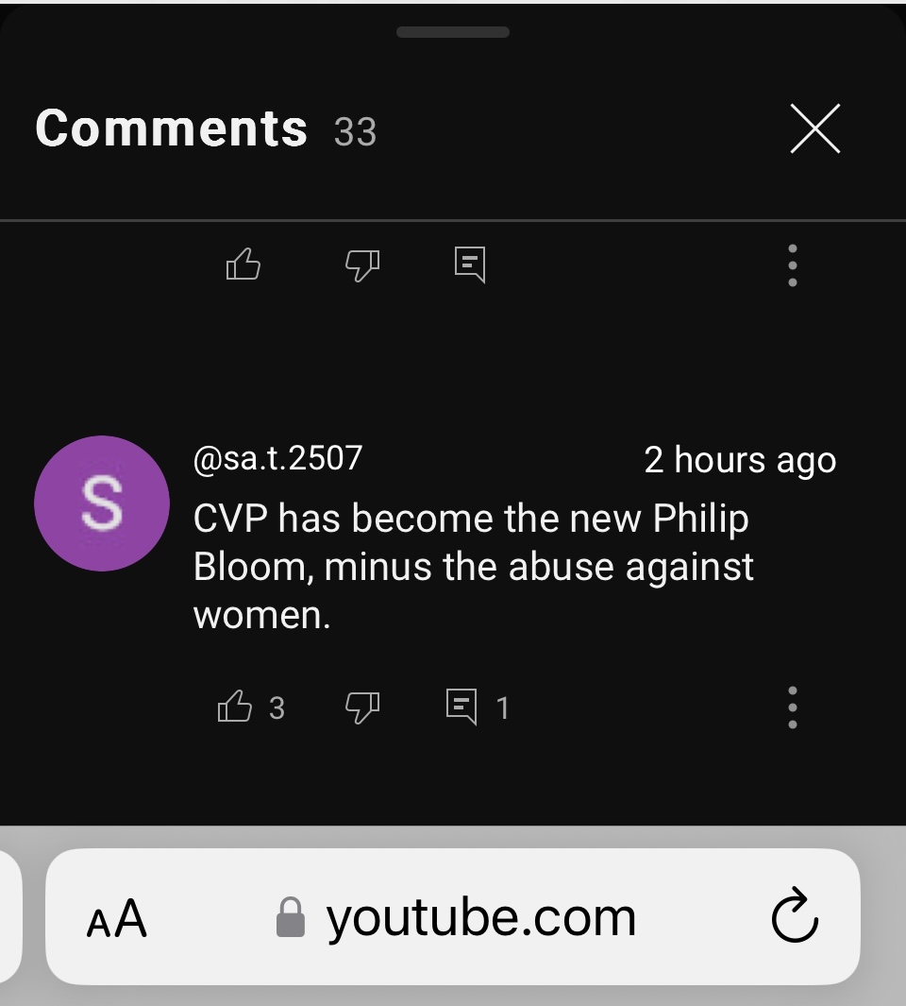Viewport: 906px width, 1006px height.
Task: Tap the purple S profile avatar
Action: click(102, 503)
